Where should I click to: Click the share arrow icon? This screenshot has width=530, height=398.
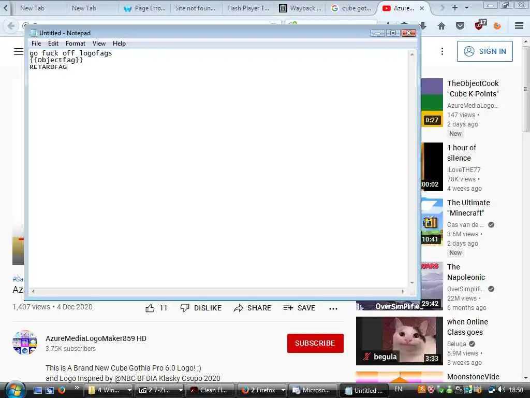[x=238, y=308]
